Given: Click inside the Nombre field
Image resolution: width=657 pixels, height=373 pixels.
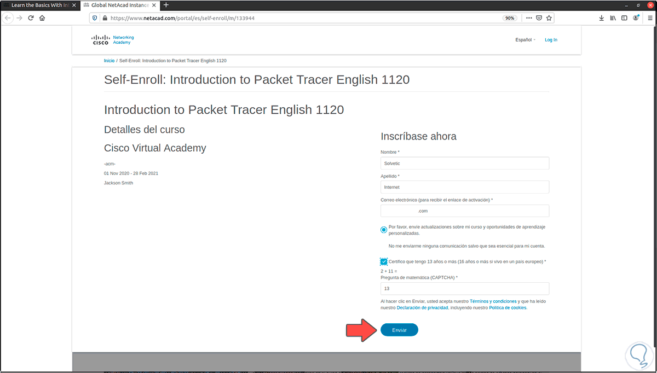Looking at the screenshot, I should coord(465,163).
